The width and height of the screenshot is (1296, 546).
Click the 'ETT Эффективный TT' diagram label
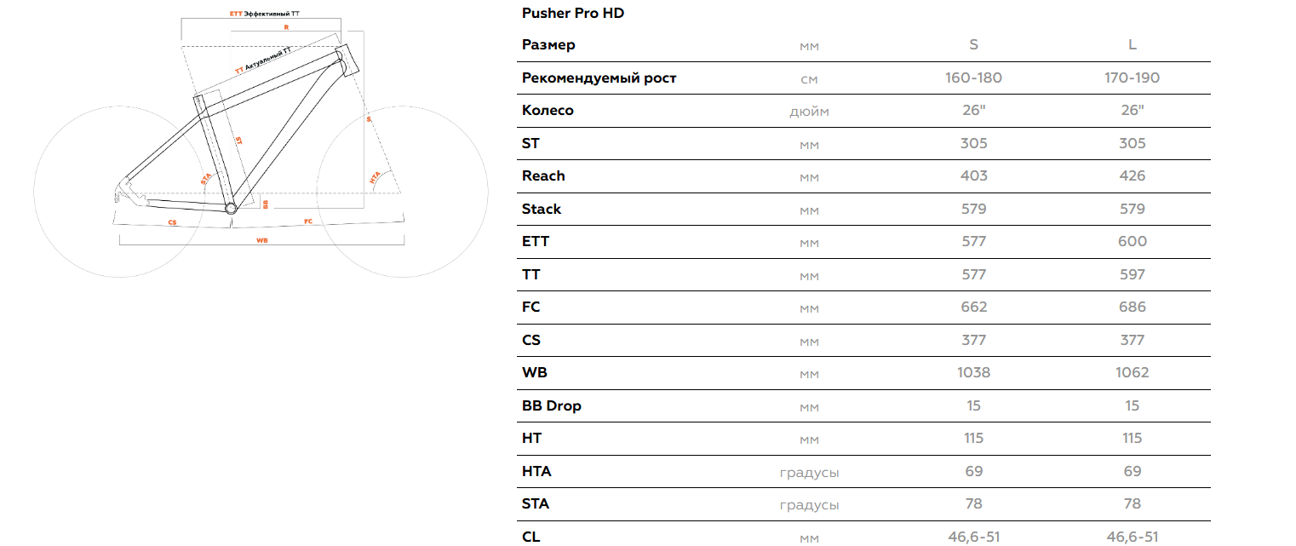pos(265,15)
